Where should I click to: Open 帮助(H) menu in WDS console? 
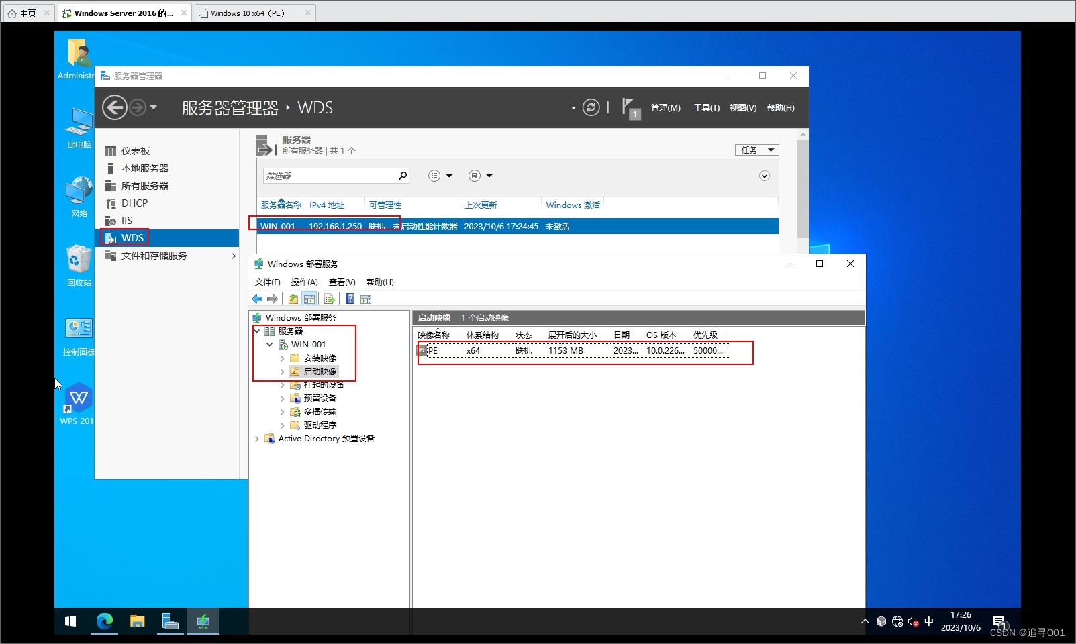[380, 282]
